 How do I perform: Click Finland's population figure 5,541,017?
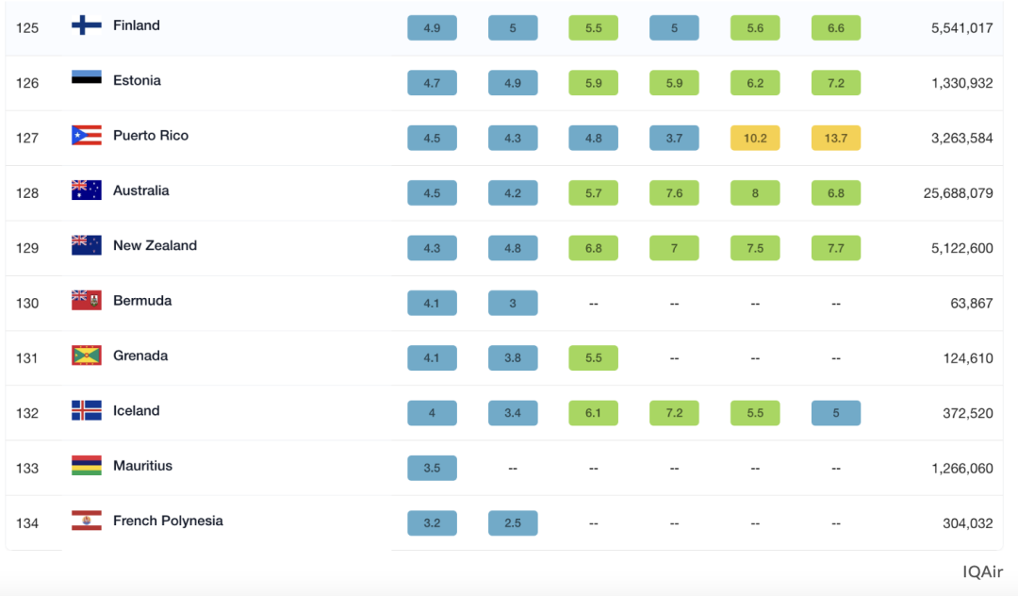coord(961,28)
